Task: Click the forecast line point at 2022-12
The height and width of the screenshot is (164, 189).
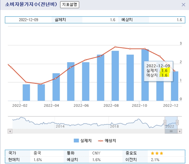Action: (175, 71)
